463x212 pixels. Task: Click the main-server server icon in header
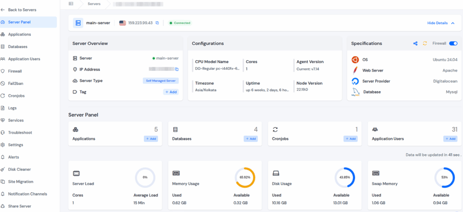coord(78,23)
